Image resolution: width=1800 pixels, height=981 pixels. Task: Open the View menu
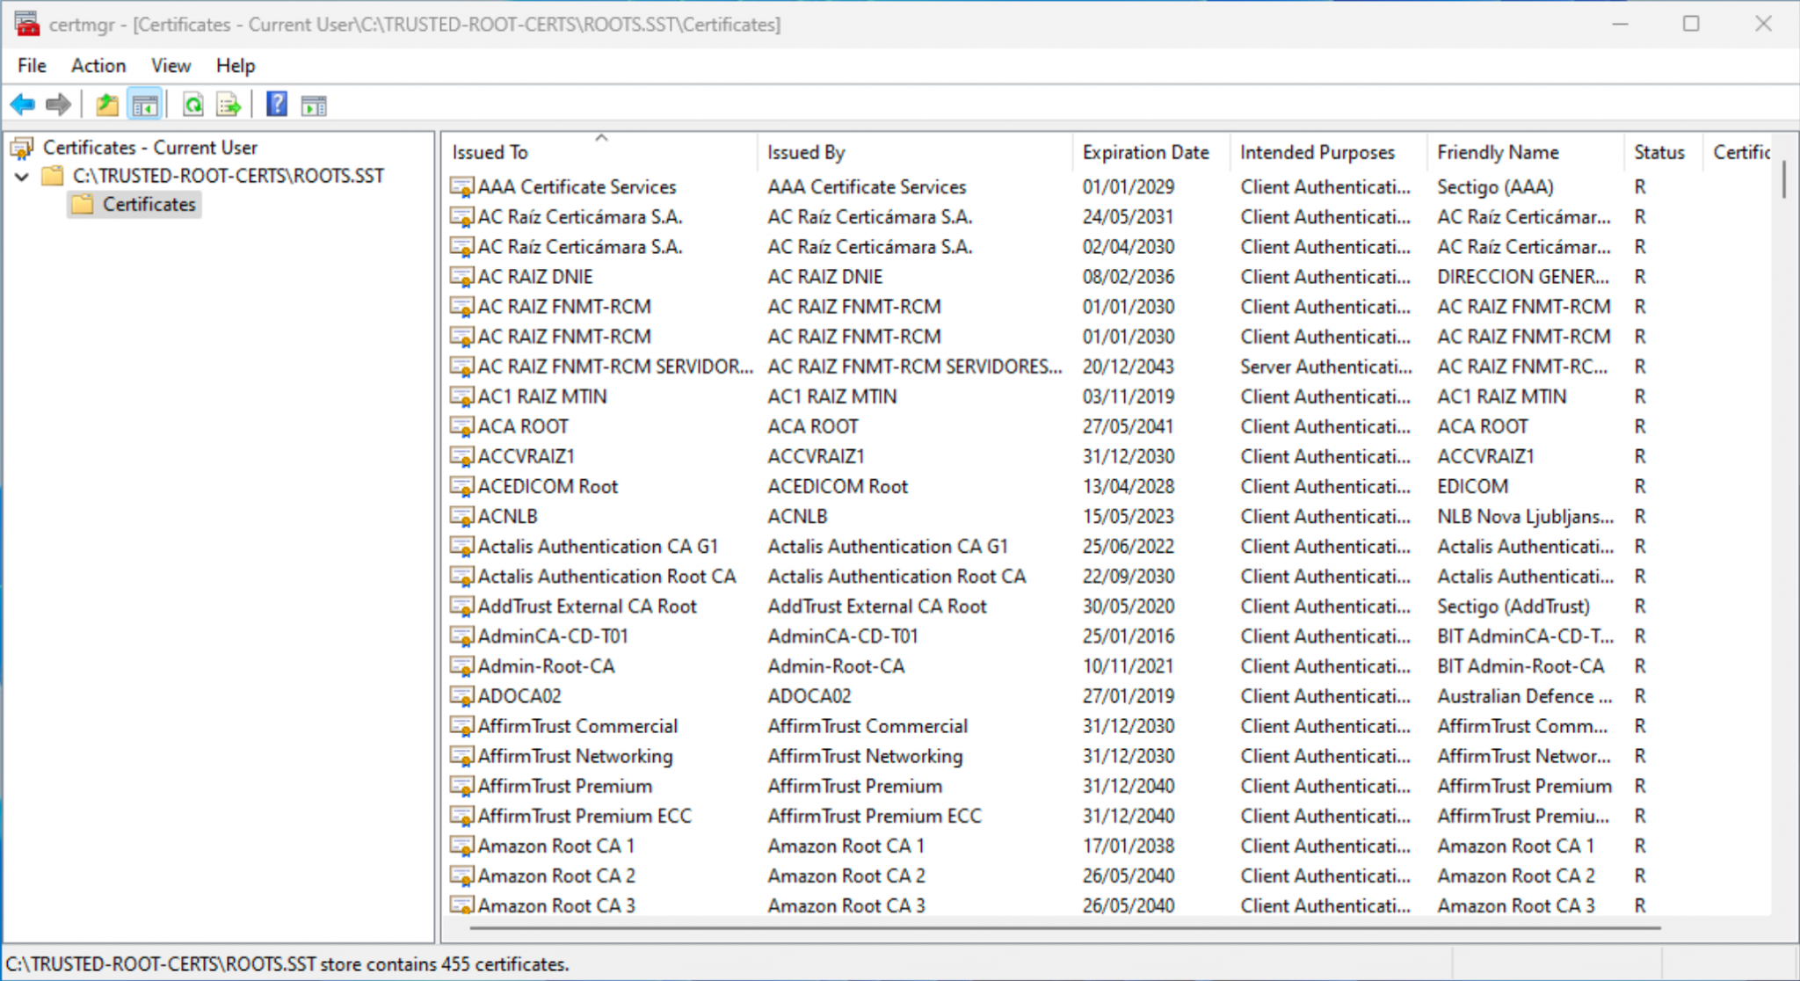point(170,65)
